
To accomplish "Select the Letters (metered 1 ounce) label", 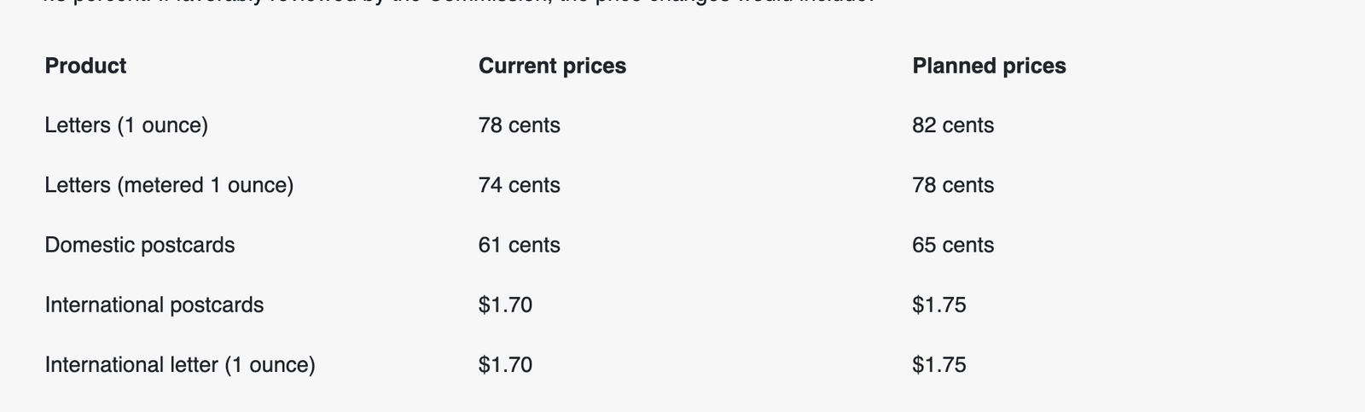I will 169,185.
